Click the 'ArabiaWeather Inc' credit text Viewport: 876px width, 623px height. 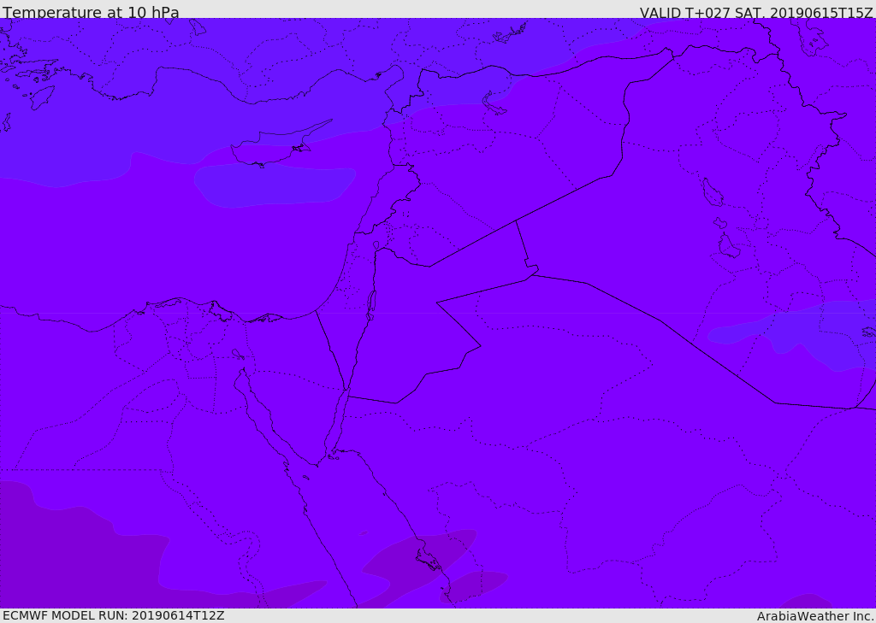pos(816,616)
